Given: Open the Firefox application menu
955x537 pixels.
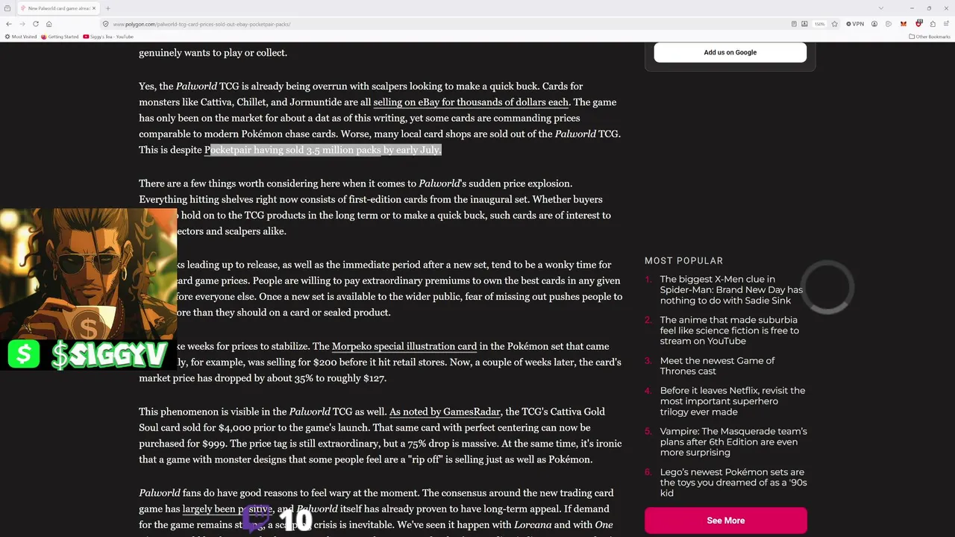Looking at the screenshot, I should (946, 24).
